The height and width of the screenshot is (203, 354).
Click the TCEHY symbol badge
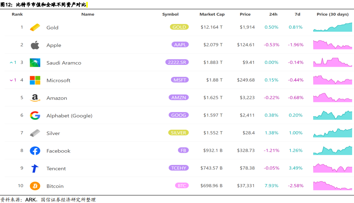[179, 168]
